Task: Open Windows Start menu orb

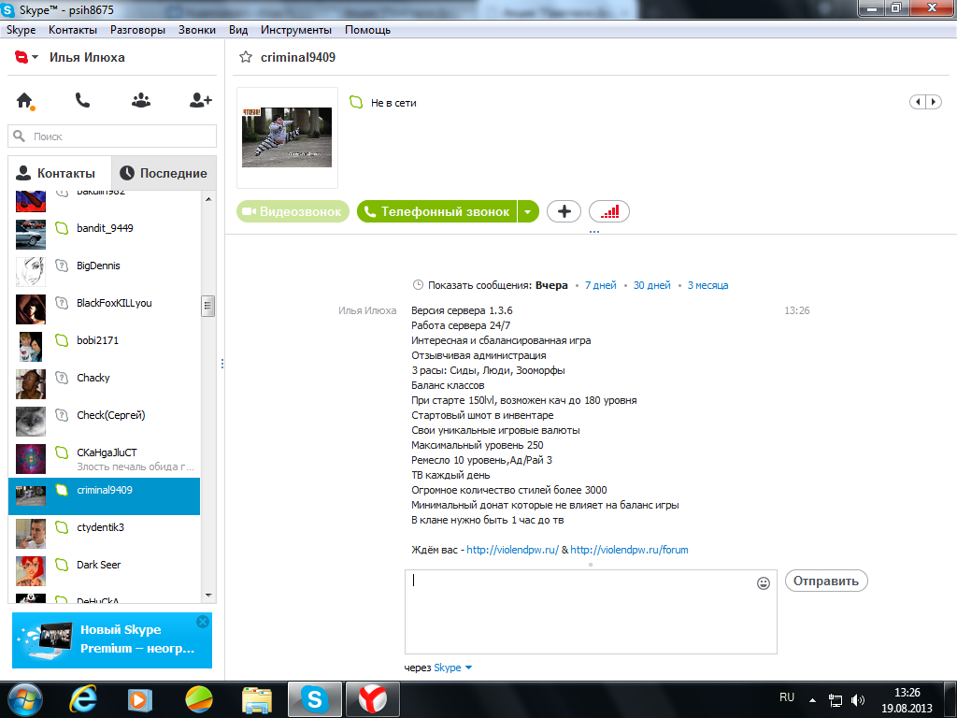Action: (x=25, y=699)
